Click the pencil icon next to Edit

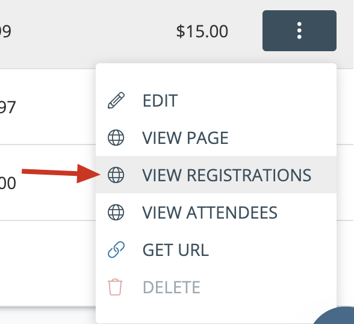116,101
